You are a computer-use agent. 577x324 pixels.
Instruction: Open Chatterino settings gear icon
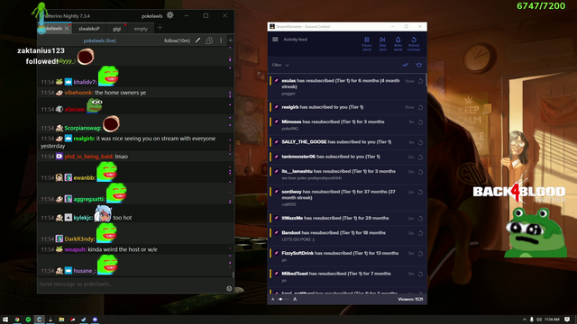170,15
